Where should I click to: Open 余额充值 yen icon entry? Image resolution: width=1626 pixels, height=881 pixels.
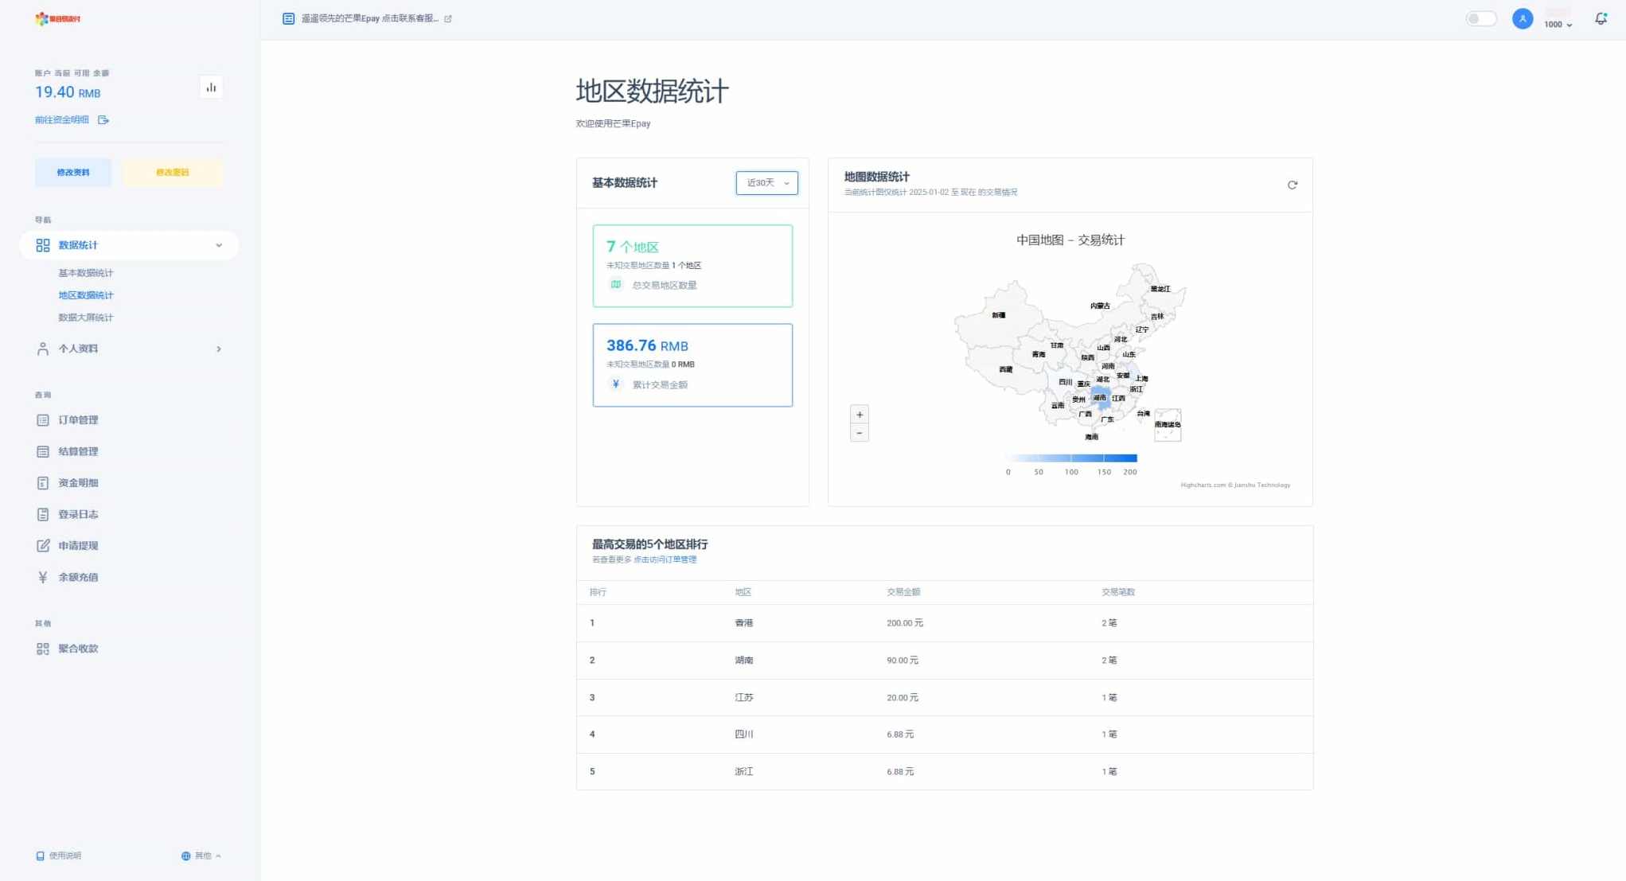[x=77, y=577]
